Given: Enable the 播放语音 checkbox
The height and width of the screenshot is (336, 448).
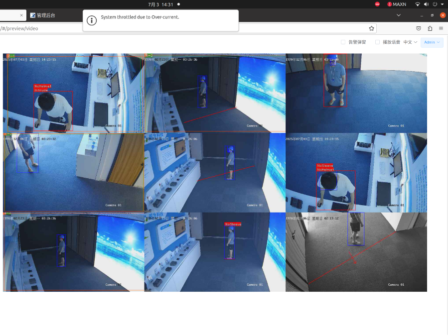Looking at the screenshot, I should 377,42.
